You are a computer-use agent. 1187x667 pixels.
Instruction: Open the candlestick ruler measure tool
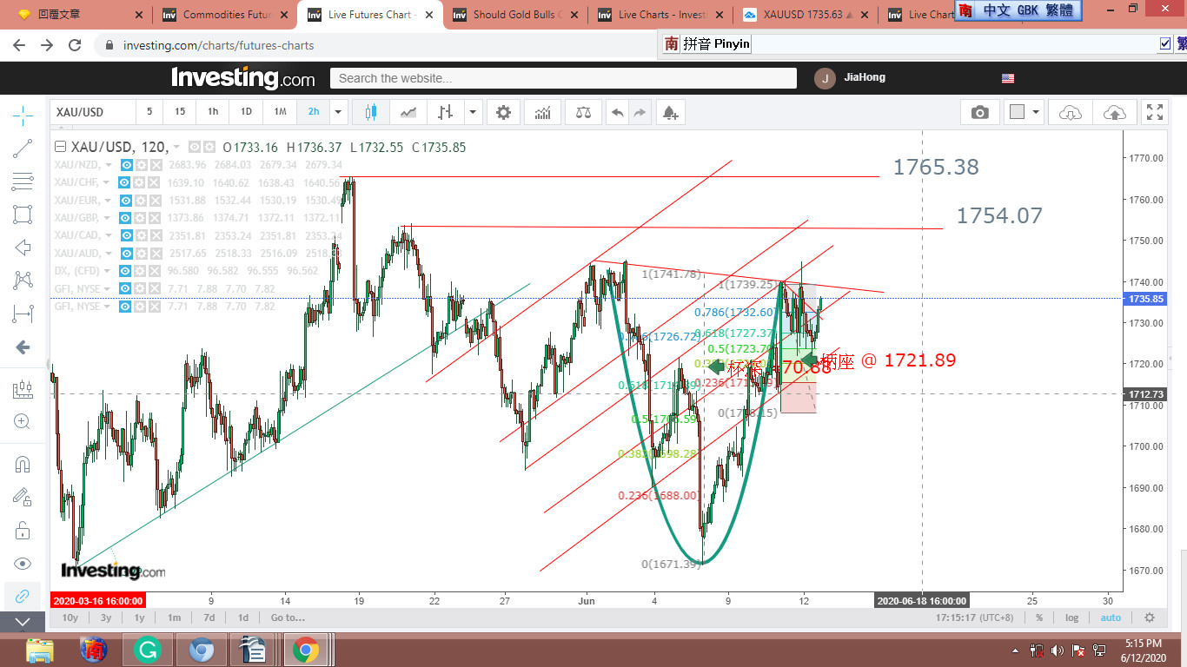click(x=23, y=390)
